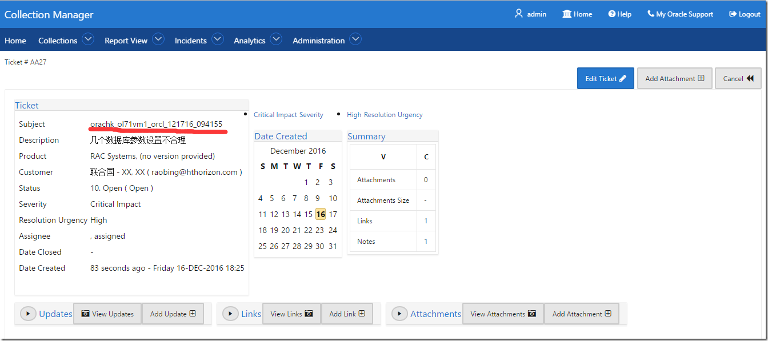Image resolution: width=768 pixels, height=341 pixels.
Task: Open the Collections dropdown arrow
Action: [87, 39]
